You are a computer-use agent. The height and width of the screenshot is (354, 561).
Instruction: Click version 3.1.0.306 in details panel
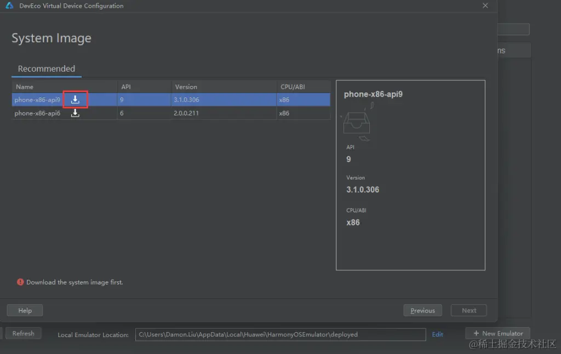[x=363, y=190]
